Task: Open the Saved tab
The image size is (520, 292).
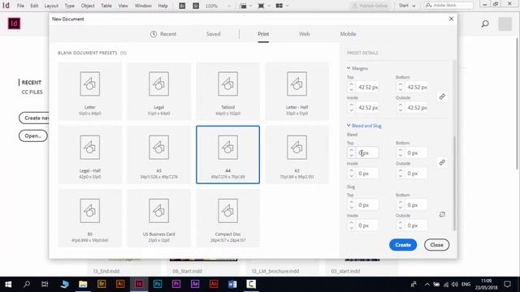Action: point(213,34)
